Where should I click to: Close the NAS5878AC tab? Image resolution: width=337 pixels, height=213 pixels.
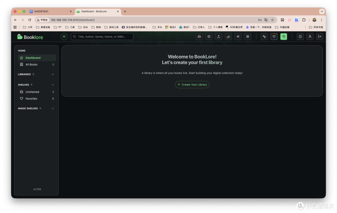[71, 12]
